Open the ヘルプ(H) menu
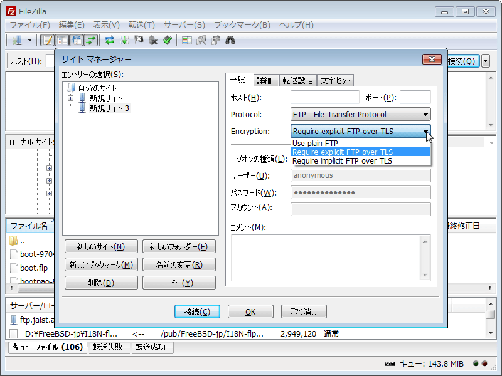502x376 pixels. [x=296, y=25]
